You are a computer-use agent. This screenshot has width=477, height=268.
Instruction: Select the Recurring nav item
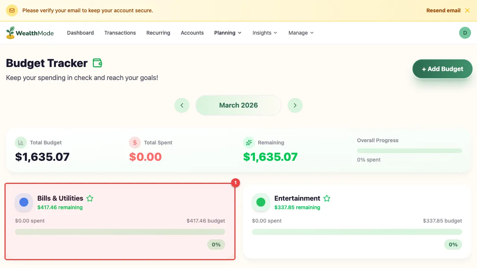pos(158,33)
